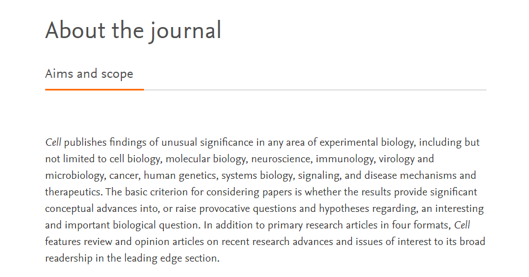
Task: Click the italic Cell after four formats
Action: [x=462, y=225]
